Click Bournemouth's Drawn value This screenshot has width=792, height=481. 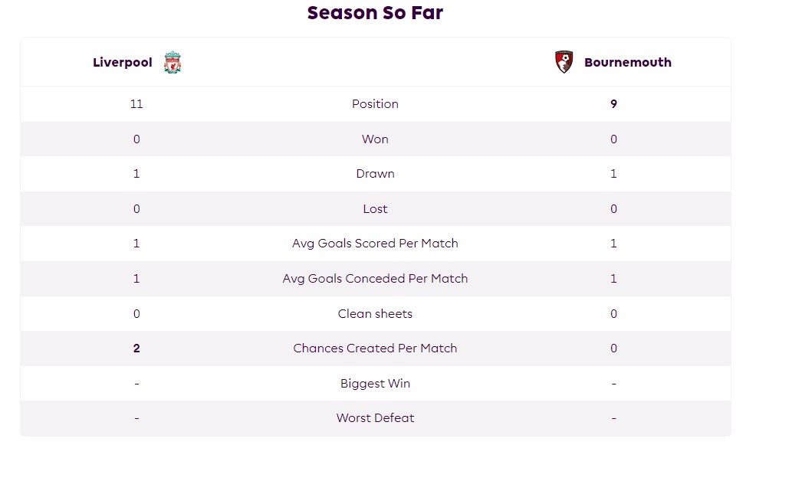[x=613, y=174]
